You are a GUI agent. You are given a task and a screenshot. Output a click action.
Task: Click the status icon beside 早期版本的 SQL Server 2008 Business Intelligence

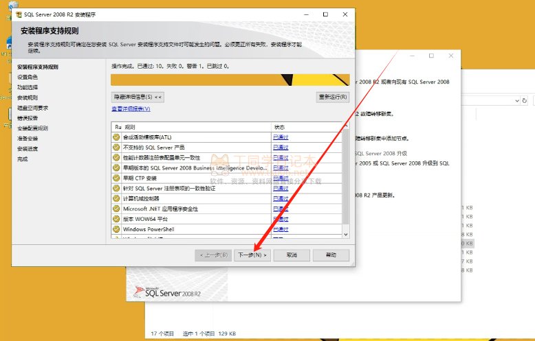(x=116, y=168)
